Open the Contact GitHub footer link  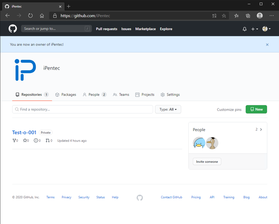(171, 197)
